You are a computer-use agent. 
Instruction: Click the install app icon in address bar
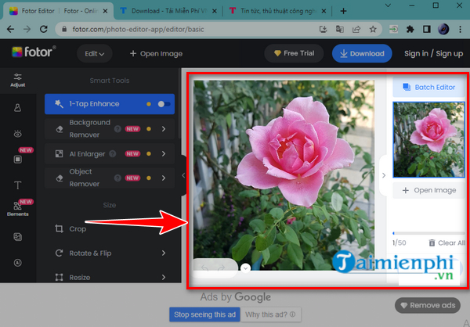coord(323,29)
